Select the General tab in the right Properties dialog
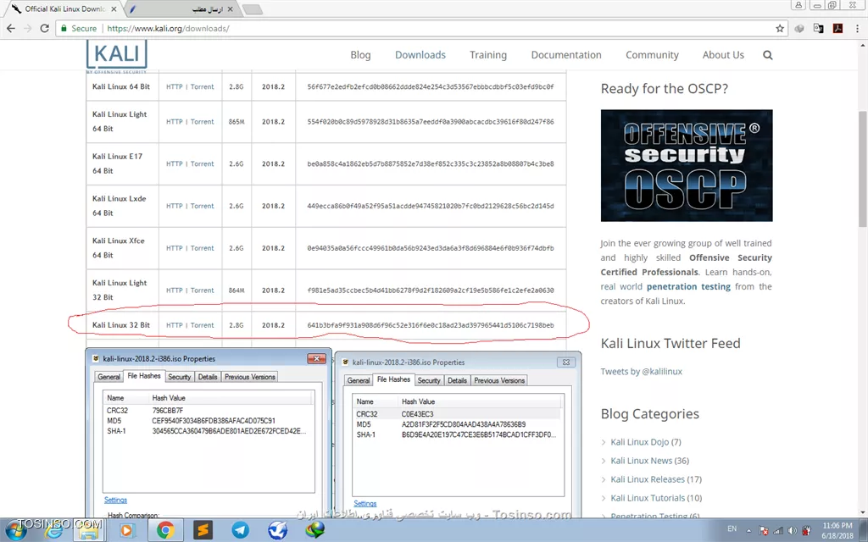The image size is (868, 542). pos(359,380)
